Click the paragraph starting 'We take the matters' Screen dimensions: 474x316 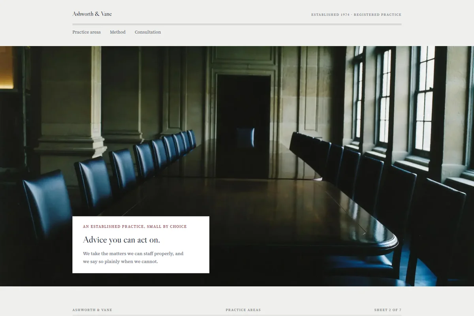(133, 258)
